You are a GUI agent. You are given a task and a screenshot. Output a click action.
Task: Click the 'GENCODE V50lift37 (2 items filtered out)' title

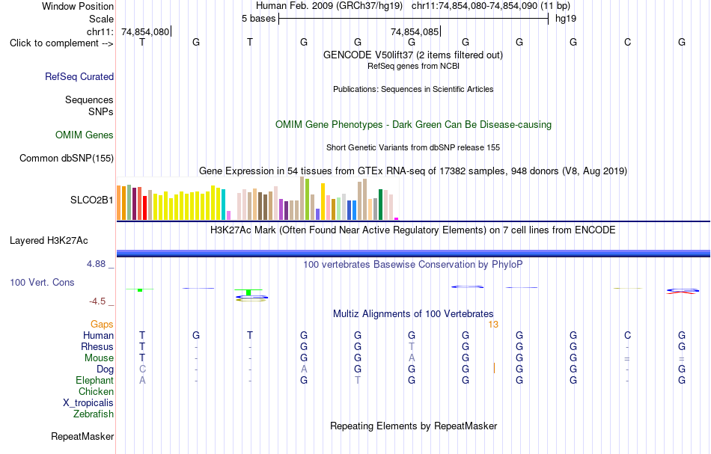click(413, 55)
